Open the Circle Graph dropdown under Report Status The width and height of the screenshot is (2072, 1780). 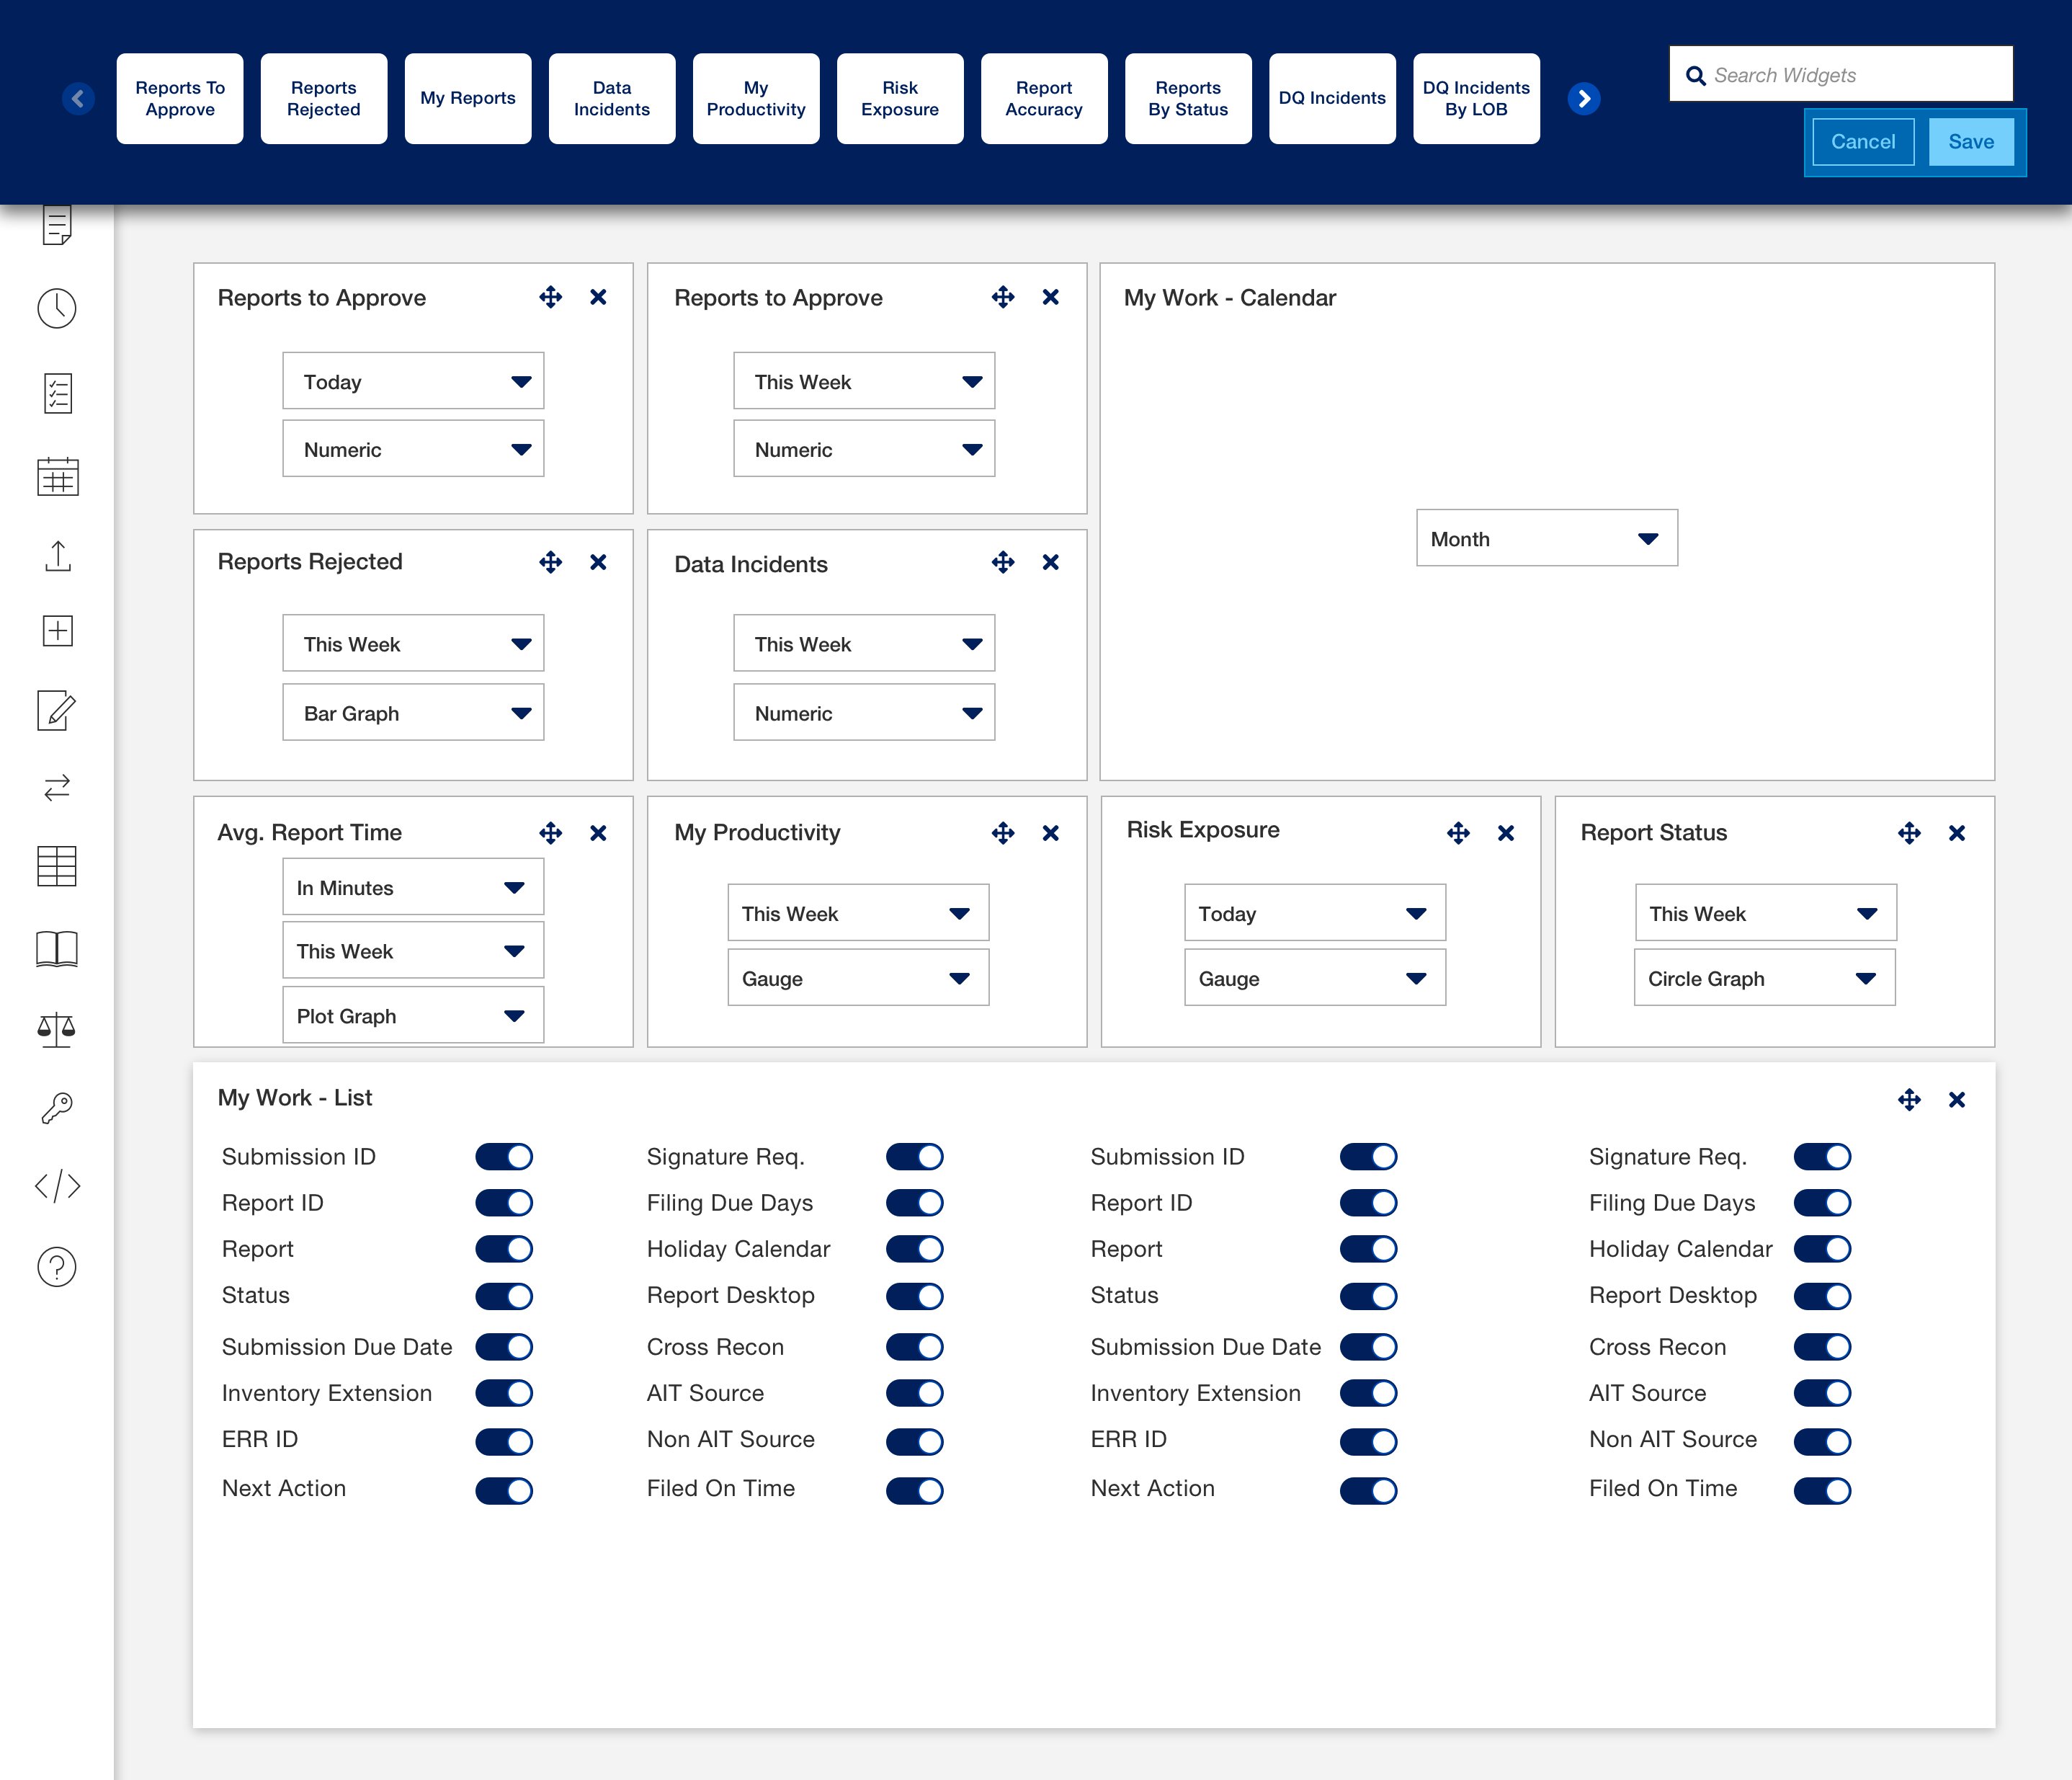tap(1764, 977)
